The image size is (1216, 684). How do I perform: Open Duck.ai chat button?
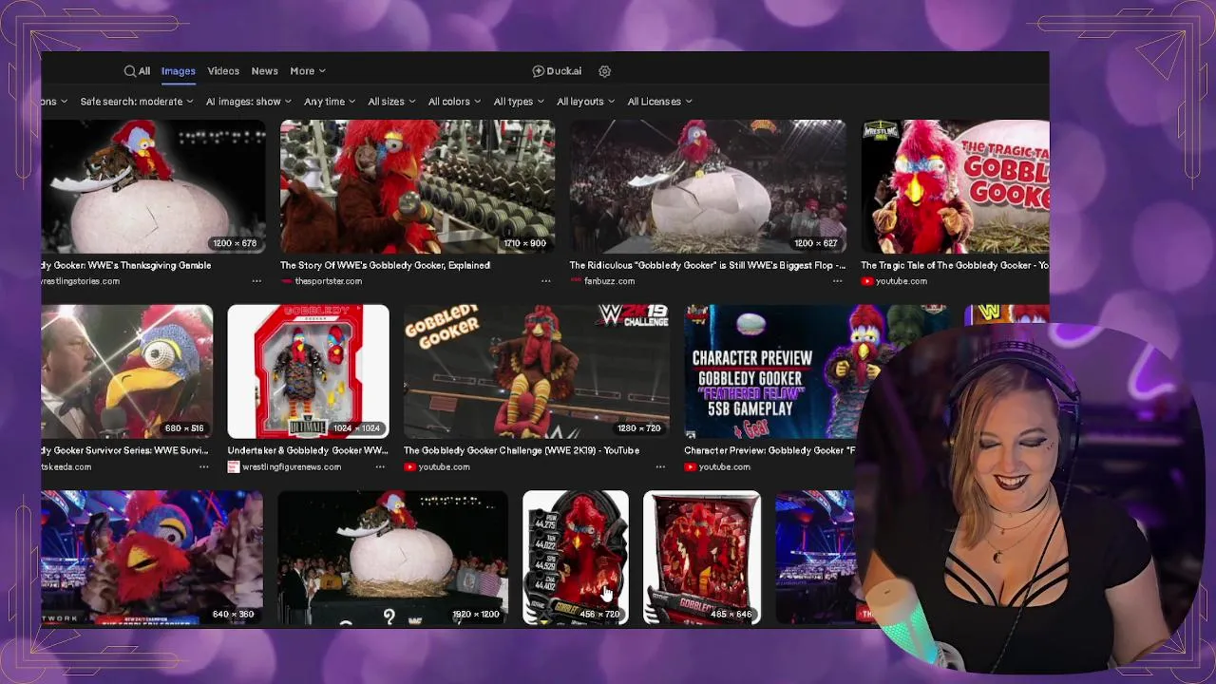(x=557, y=71)
